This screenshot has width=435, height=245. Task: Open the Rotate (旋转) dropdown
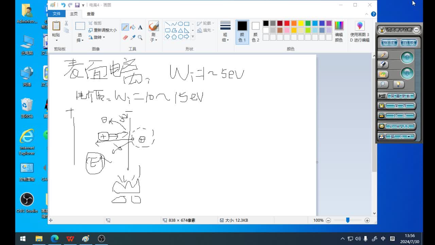tap(97, 37)
